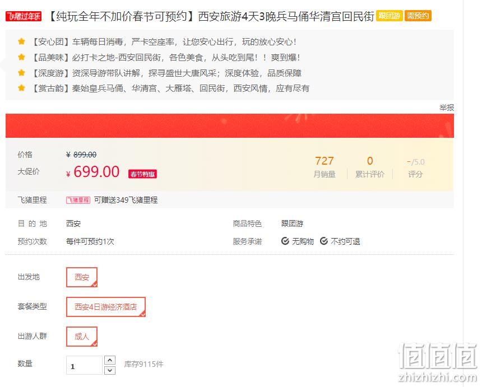
Task: Click the 飞猪里程 mileage badge icon
Action: coord(78,201)
